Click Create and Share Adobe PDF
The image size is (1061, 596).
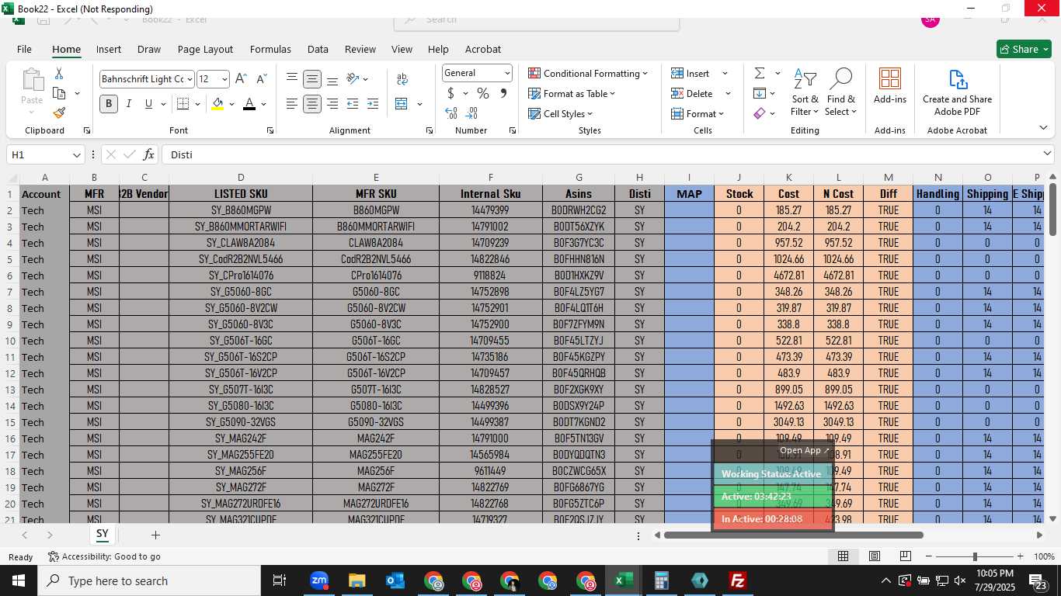click(957, 92)
